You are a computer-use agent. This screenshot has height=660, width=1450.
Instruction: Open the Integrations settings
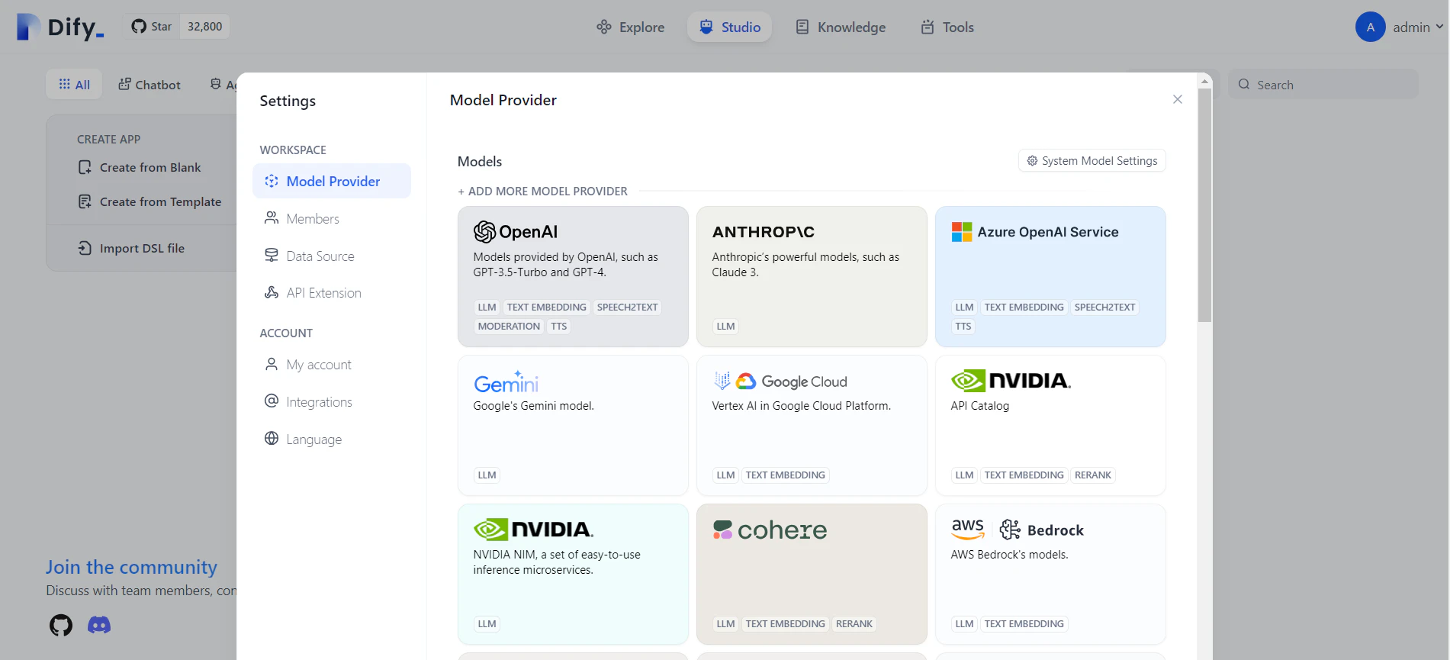(x=332, y=401)
